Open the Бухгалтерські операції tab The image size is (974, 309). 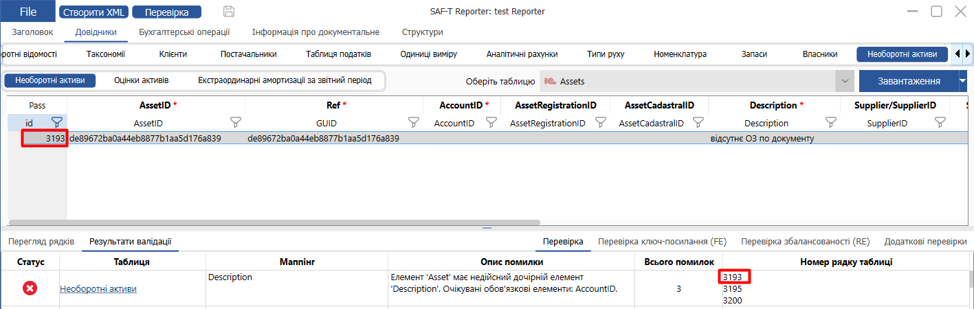point(184,32)
